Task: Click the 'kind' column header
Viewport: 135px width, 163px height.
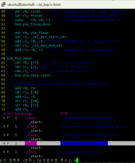Action: (19, 114)
